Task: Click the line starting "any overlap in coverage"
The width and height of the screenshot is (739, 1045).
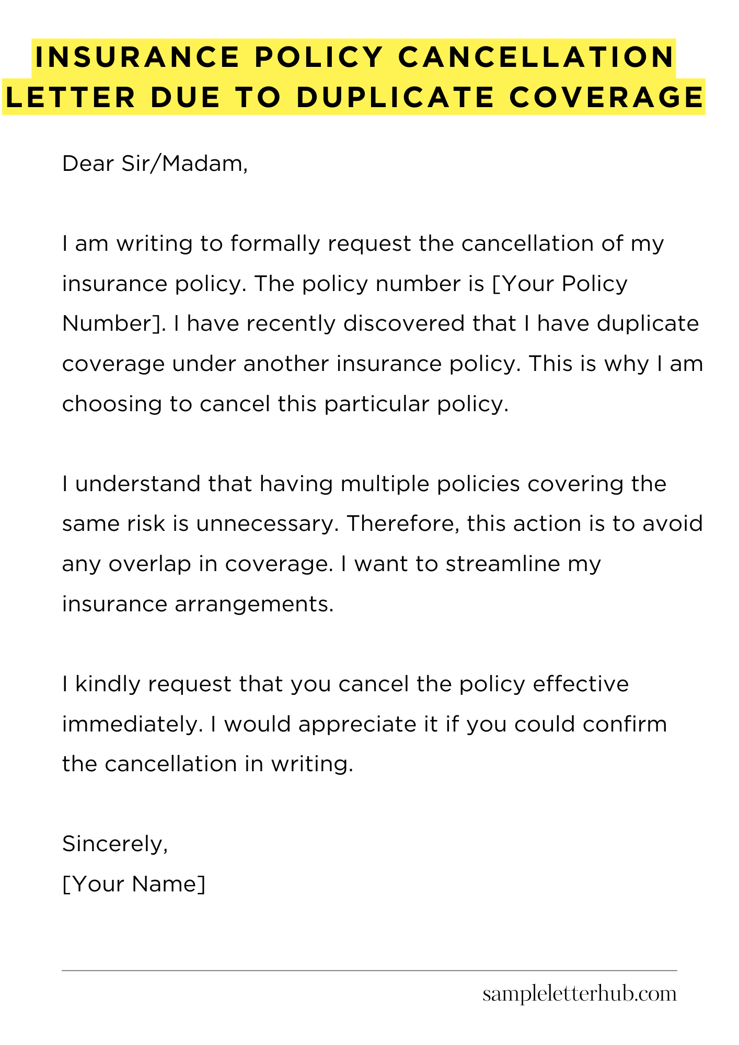Action: pyautogui.click(x=331, y=564)
